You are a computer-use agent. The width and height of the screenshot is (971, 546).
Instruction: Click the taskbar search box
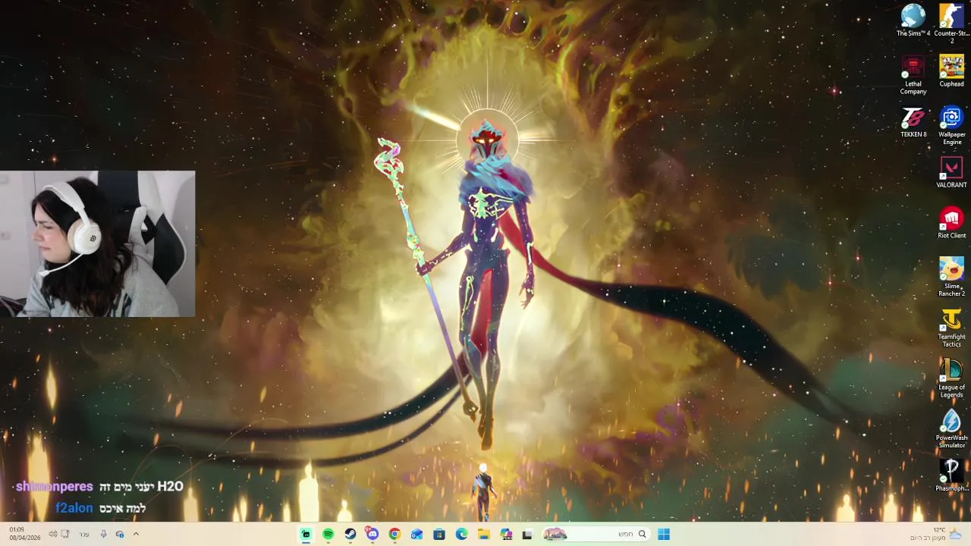tap(595, 534)
